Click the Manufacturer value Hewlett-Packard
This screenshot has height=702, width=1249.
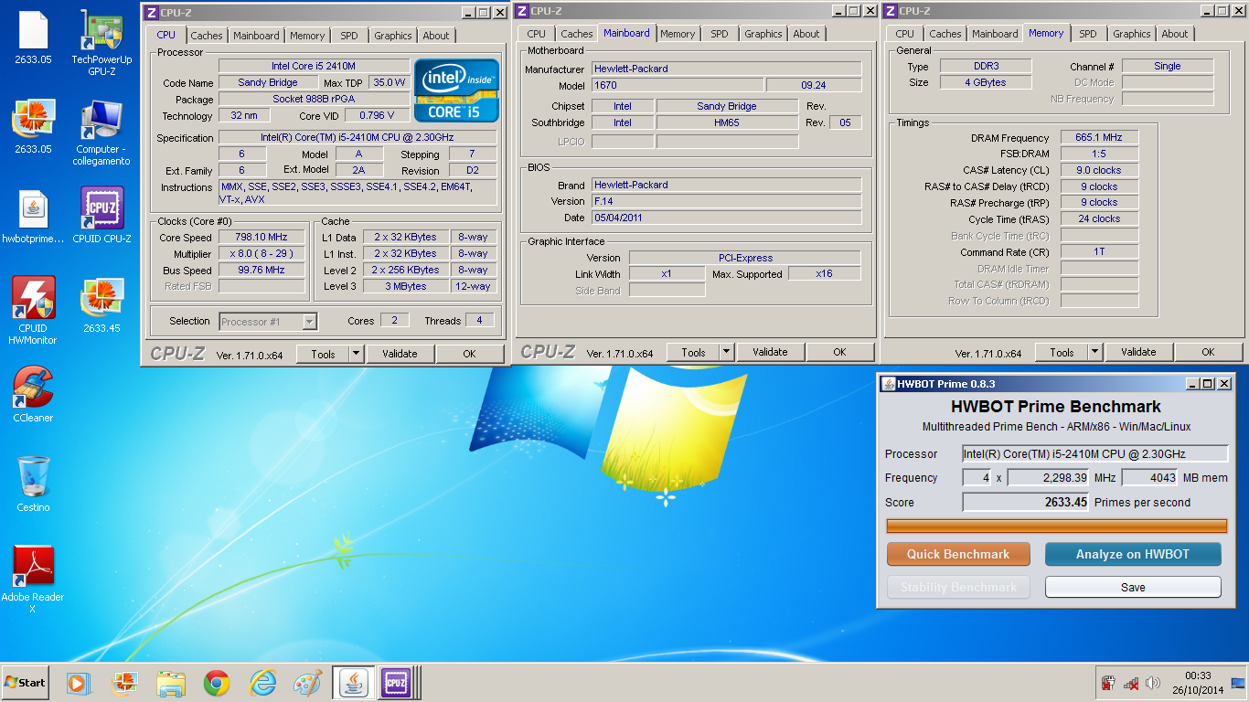726,69
